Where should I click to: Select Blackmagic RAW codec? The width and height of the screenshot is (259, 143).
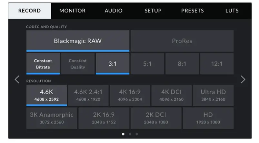(78, 41)
